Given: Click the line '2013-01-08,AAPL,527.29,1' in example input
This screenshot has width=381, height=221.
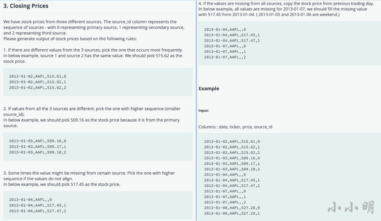Looking at the screenshot, I should [x=232, y=213].
